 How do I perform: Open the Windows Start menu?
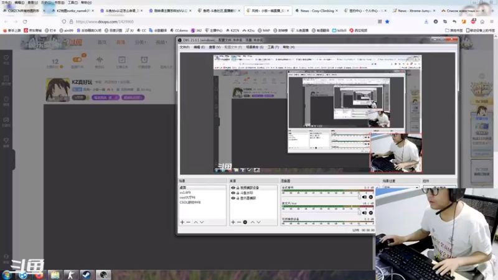pyautogui.click(x=7, y=275)
